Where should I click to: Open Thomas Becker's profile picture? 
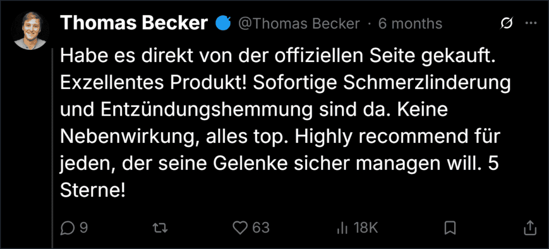tap(30, 30)
